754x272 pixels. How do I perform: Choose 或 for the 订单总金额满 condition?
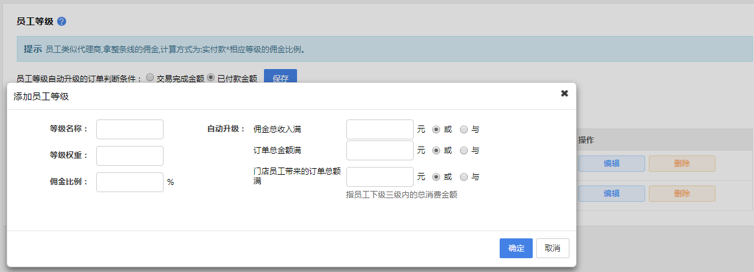click(437, 150)
